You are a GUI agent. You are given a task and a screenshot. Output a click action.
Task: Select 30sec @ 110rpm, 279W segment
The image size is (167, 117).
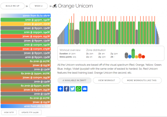(26, 49)
